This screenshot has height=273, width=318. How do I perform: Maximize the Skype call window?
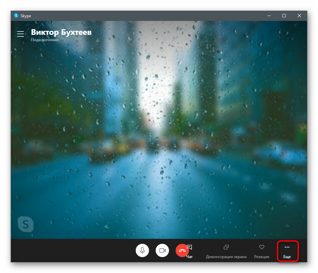coord(284,16)
